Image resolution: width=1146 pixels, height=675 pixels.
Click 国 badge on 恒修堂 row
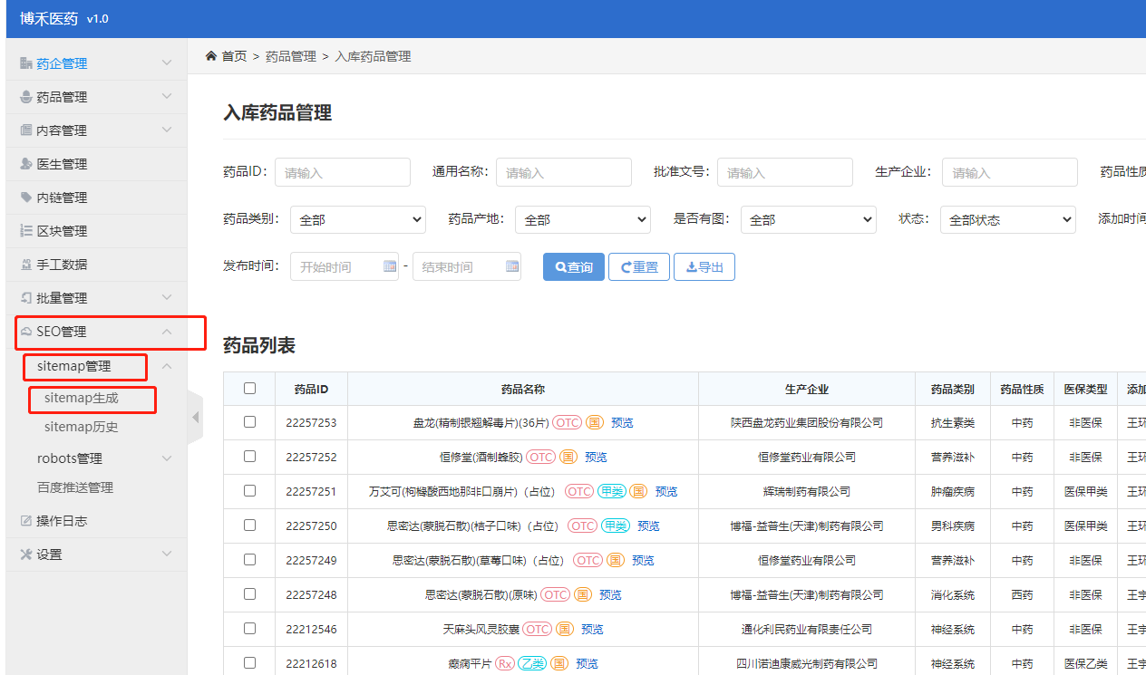coord(568,457)
